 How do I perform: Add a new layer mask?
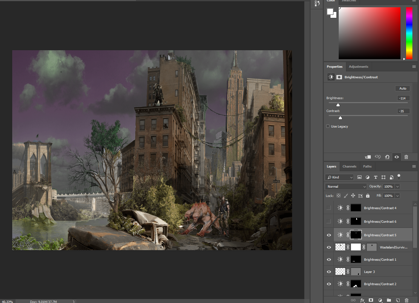tap(371, 300)
